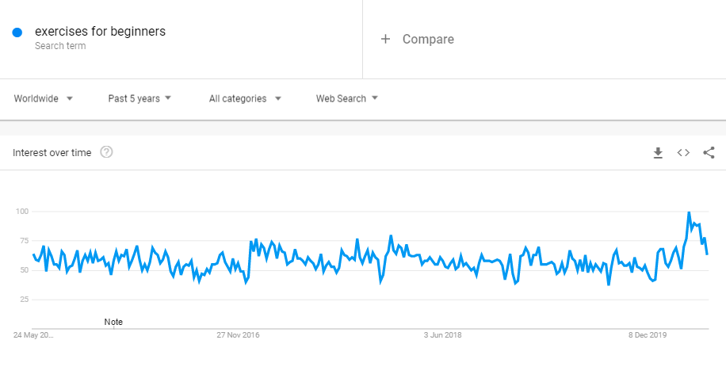Open the Web Search type dropdown
The height and width of the screenshot is (382, 726).
click(347, 99)
